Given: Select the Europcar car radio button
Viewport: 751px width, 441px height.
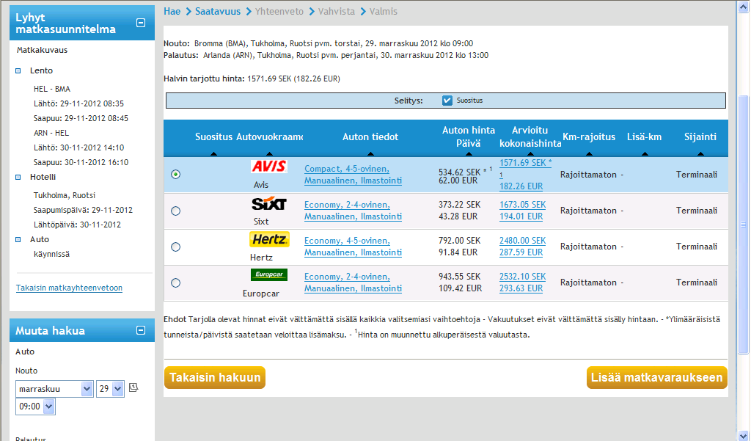Looking at the screenshot, I should (176, 283).
